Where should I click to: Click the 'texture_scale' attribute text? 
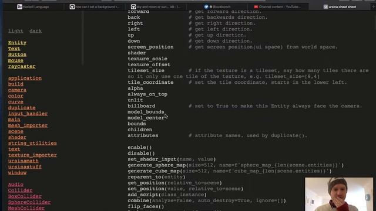coord(147,59)
